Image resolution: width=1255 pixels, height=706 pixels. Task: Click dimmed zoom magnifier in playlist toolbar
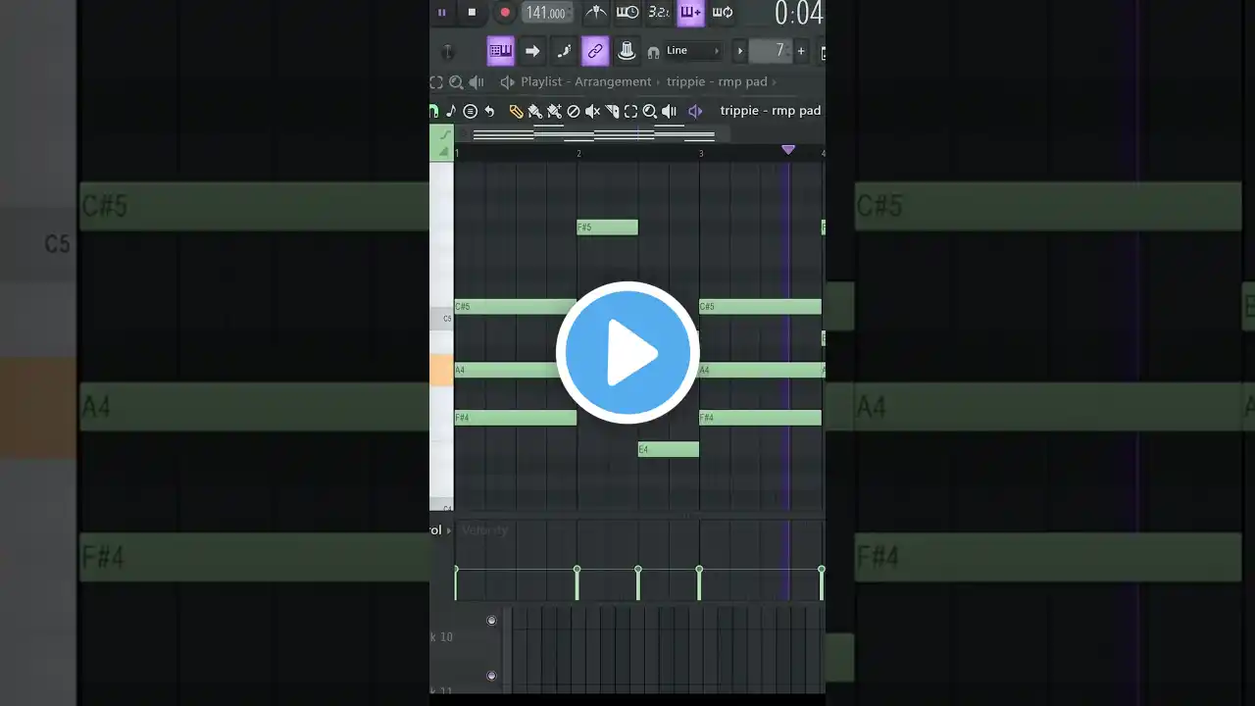(x=456, y=82)
